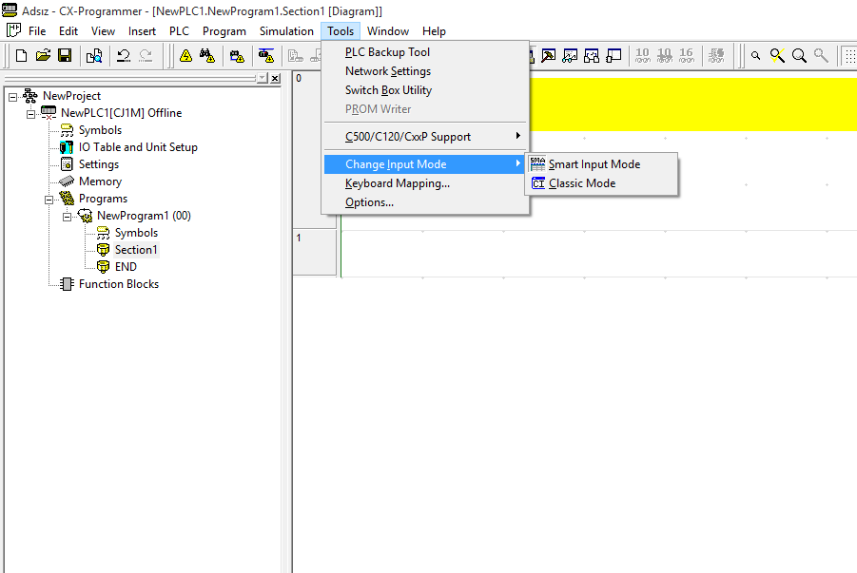
Task: Click the magnifier with yellow checkmark icon
Action: [x=777, y=56]
